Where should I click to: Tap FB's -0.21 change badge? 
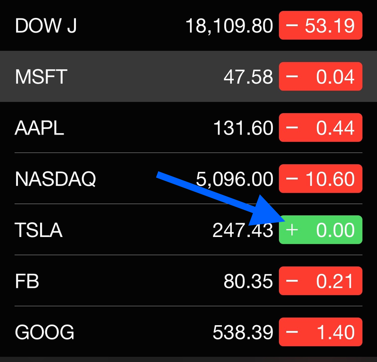click(320, 281)
